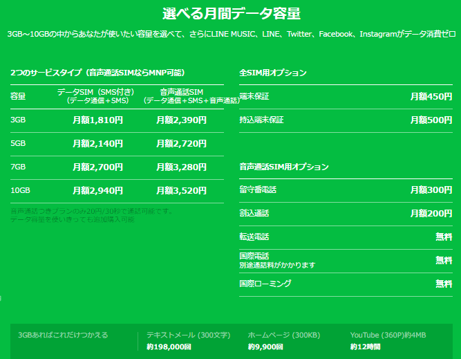Click the 音声通話SIM column header
Screen dimensions: 461x359
click(x=191, y=96)
